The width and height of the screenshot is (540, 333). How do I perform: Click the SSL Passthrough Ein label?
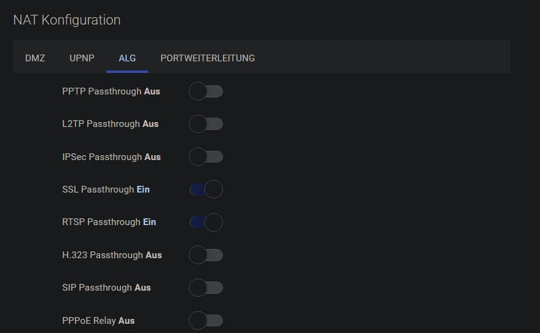pos(106,189)
